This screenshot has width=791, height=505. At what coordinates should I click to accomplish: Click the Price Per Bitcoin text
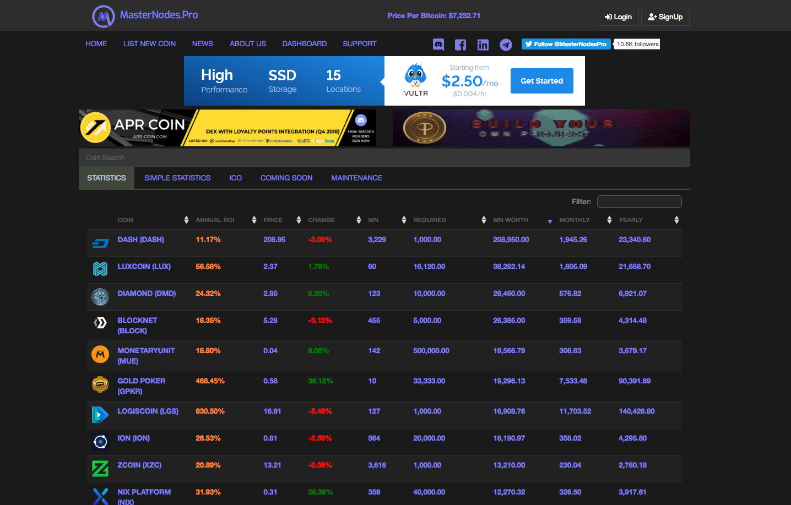[434, 15]
